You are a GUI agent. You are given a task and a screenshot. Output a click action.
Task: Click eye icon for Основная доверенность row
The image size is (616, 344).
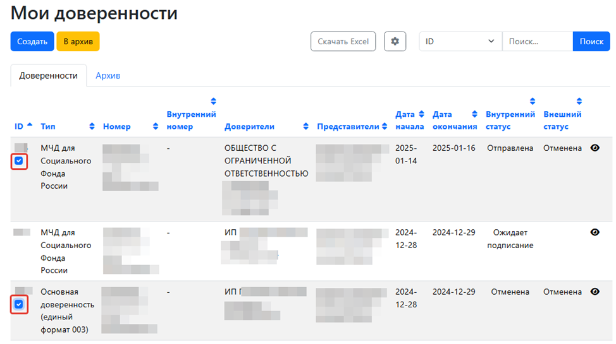pos(594,292)
